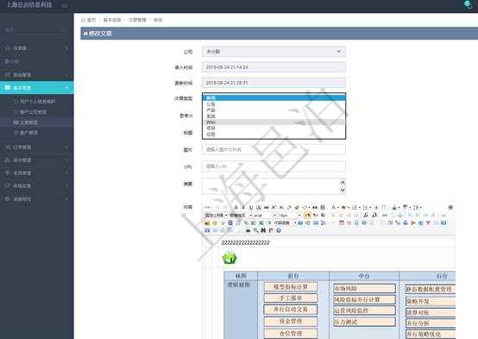The height and width of the screenshot is (339, 478).
Task: Click the print icon in editor toolbar
Action: pyautogui.click(x=248, y=230)
